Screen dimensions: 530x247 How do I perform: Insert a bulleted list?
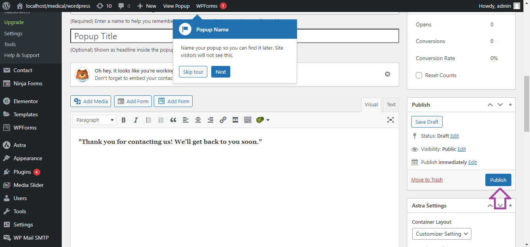click(148, 120)
